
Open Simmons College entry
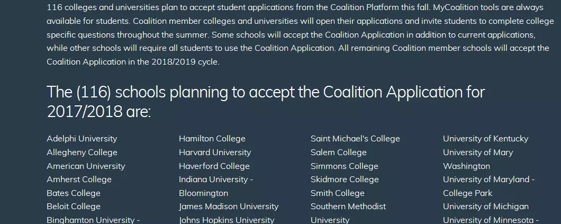pyautogui.click(x=345, y=166)
